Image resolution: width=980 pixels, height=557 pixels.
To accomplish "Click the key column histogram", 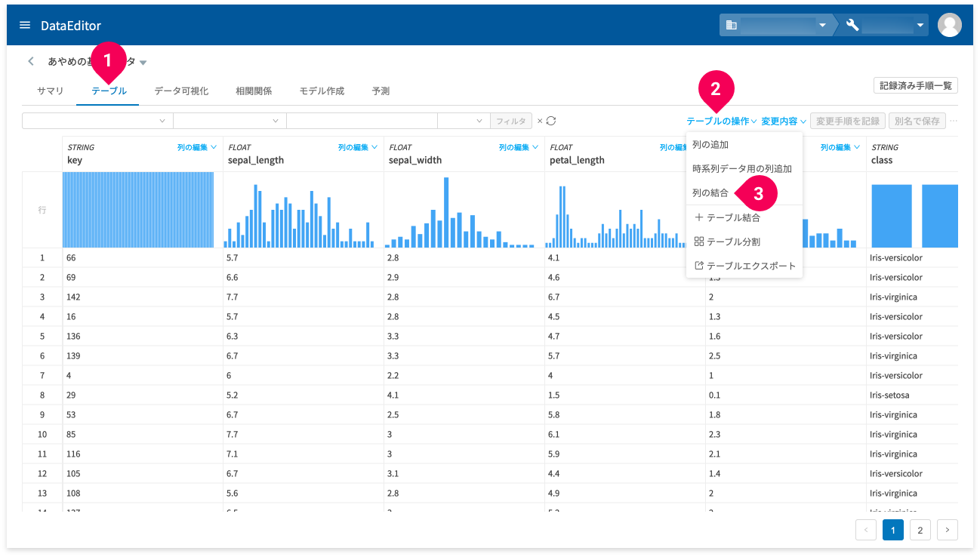I will (138, 210).
